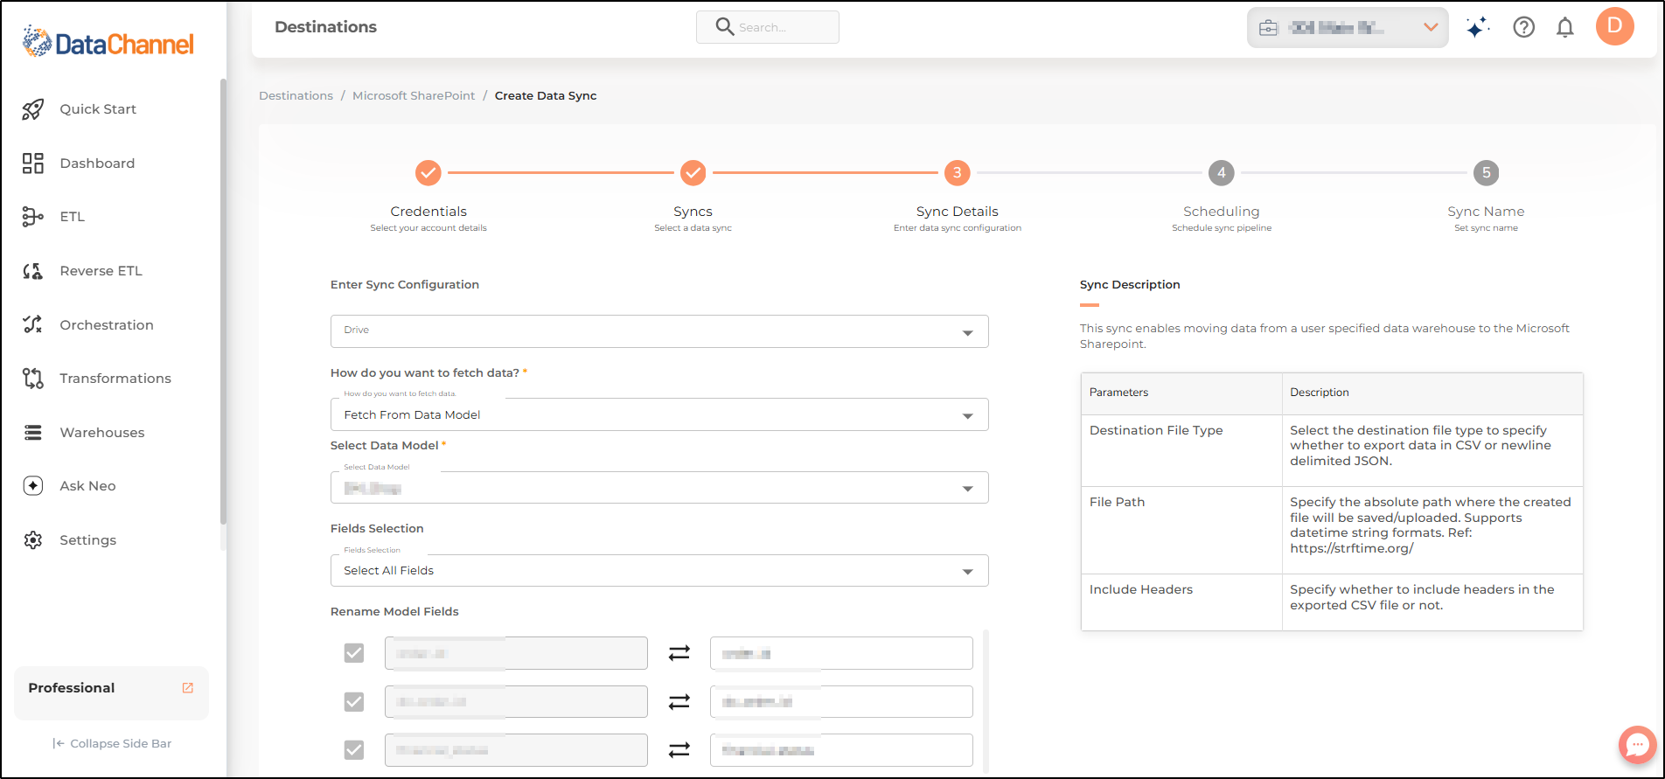Toggle the second model field checkbox
Screen dimensions: 1665x779
pos(354,702)
